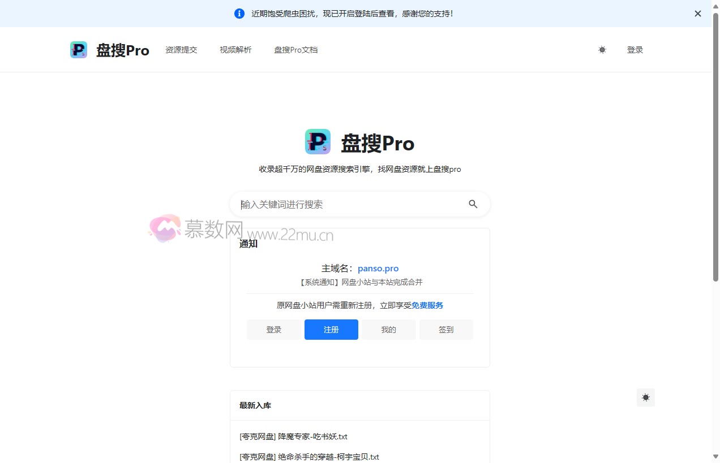Screen dimensions: 720x463
Task: Click the large 盘搜Pro logo above the search box
Action: pos(318,141)
